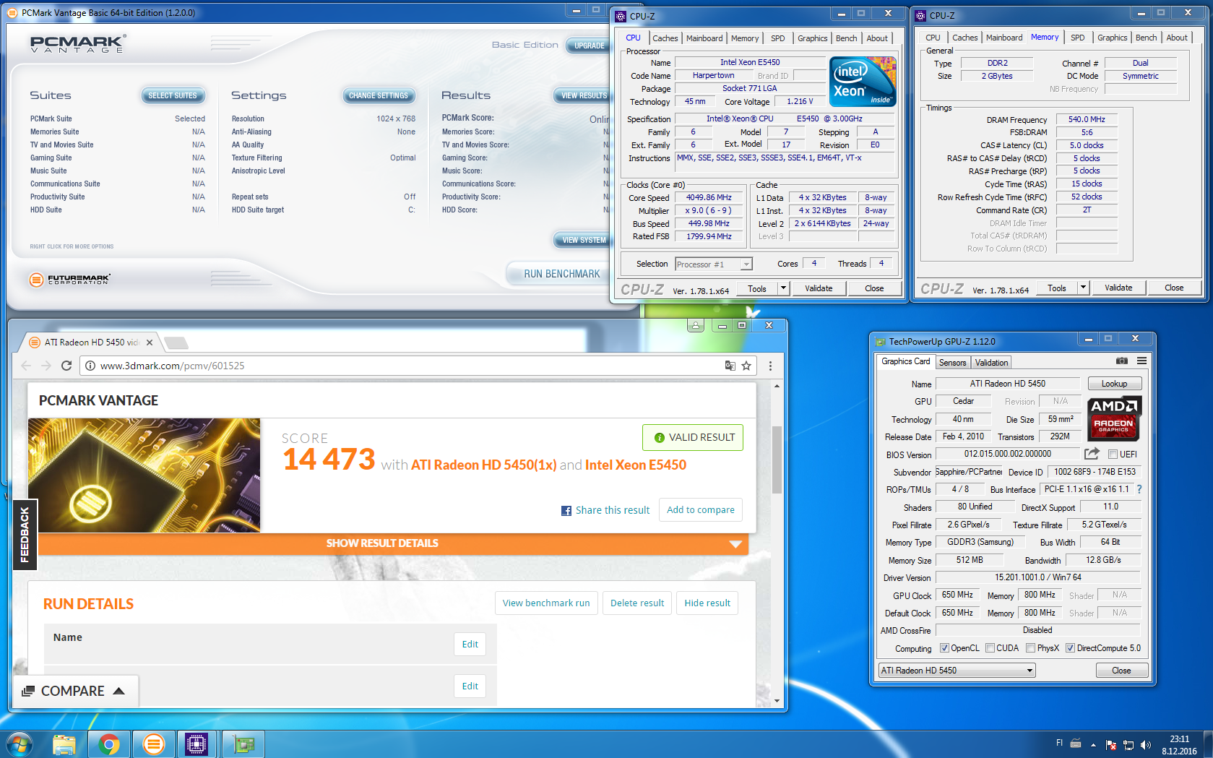
Task: Click the Bus Interface question mark icon
Action: pos(1139,489)
